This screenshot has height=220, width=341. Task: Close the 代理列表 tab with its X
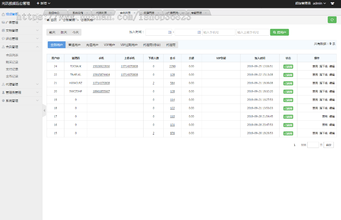point(111,13)
